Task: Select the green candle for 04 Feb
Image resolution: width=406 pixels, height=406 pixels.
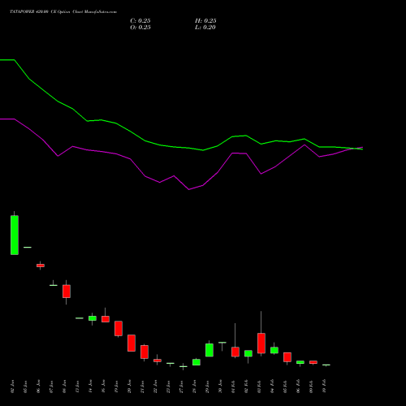Action: tap(274, 350)
